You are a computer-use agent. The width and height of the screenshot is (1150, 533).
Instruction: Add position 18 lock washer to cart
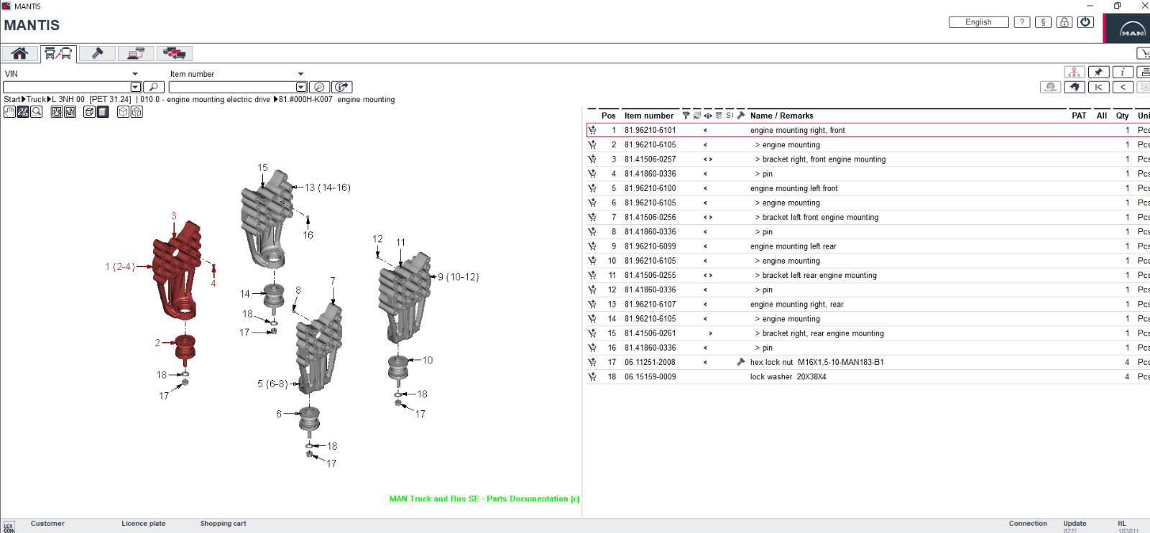point(592,376)
